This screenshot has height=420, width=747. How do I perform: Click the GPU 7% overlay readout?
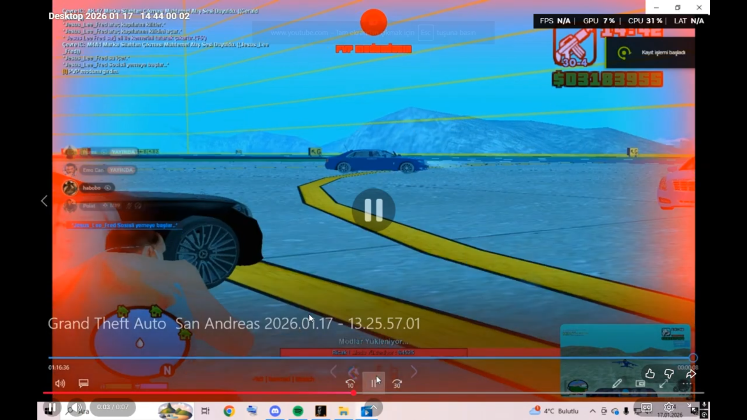[x=599, y=21]
